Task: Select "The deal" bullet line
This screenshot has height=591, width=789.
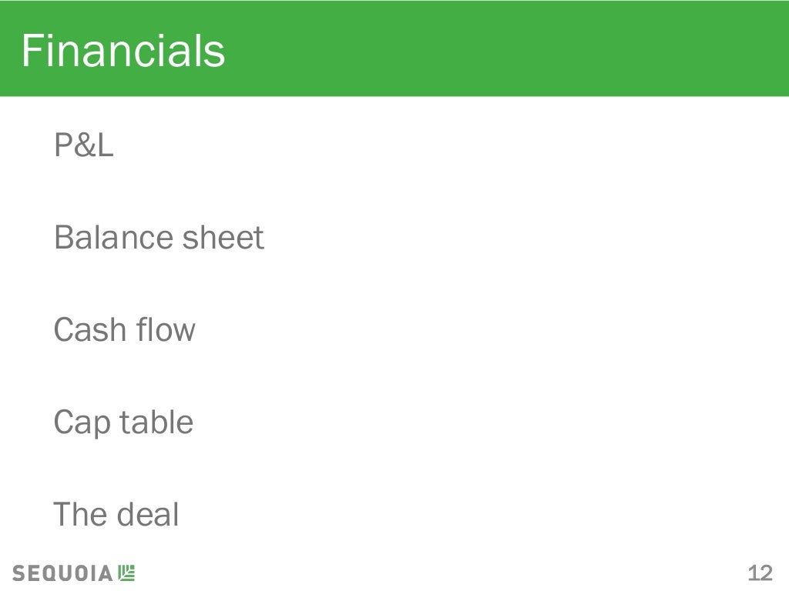Action: click(x=116, y=515)
